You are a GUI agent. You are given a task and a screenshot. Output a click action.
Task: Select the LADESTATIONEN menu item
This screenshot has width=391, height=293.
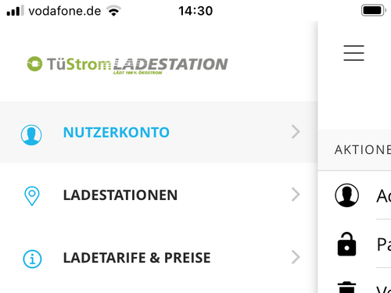(159, 195)
